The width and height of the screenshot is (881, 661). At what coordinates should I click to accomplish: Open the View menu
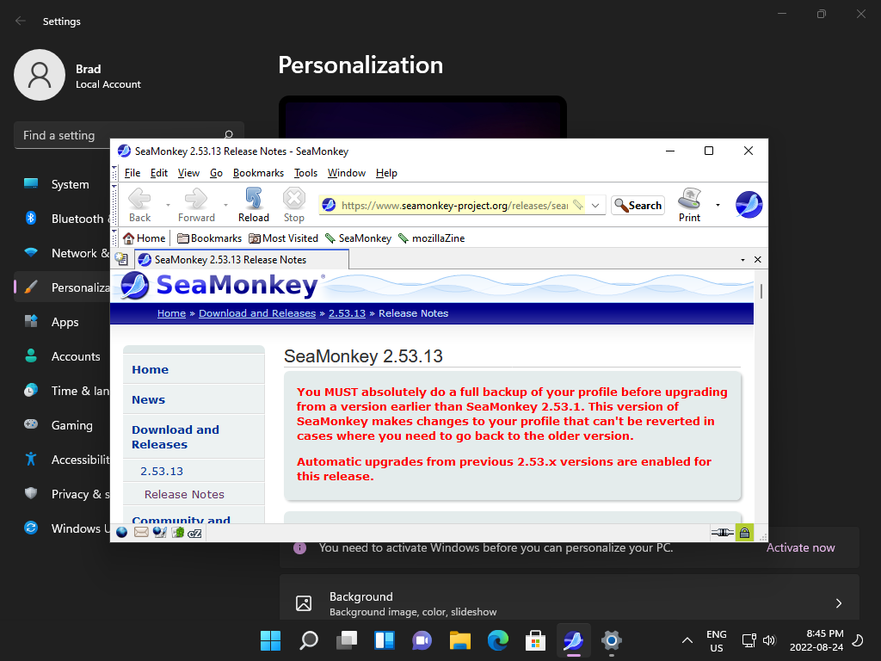[188, 173]
